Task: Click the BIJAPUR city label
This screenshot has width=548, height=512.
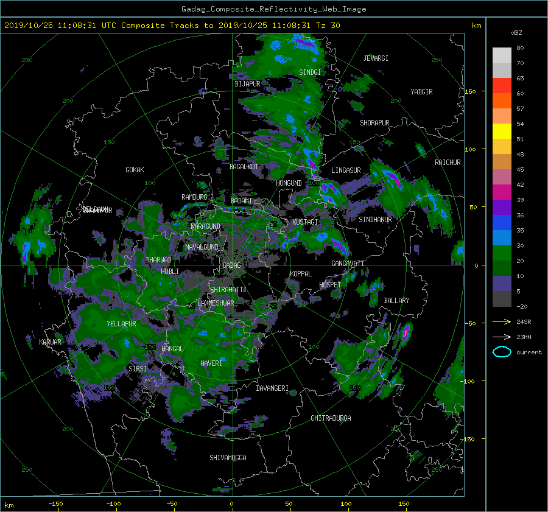Action: [x=247, y=84]
